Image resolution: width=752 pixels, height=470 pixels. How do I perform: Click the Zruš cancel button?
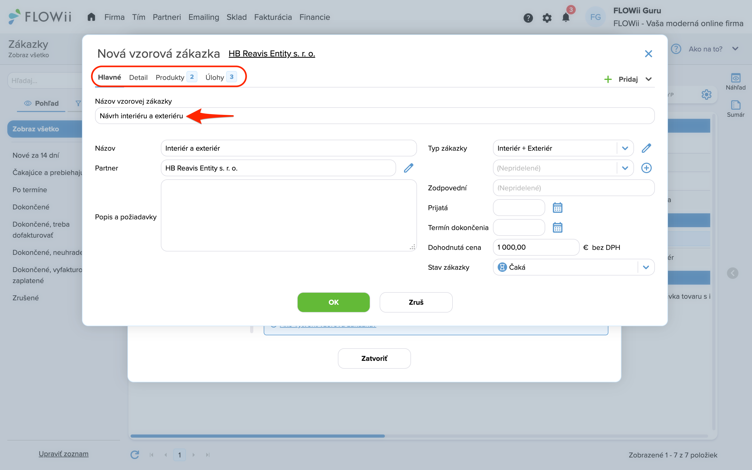pyautogui.click(x=416, y=302)
